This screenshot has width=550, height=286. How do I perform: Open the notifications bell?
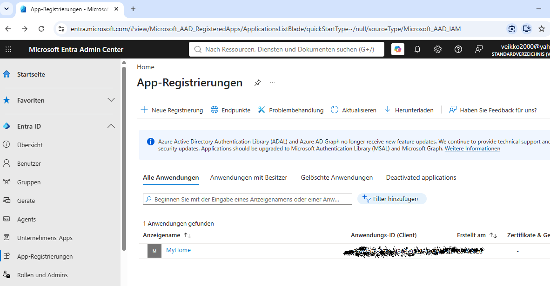pyautogui.click(x=417, y=49)
